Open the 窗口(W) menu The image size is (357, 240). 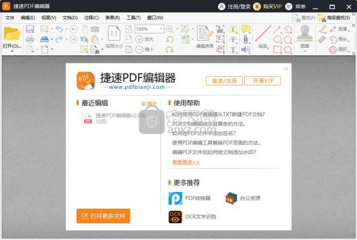click(x=155, y=18)
